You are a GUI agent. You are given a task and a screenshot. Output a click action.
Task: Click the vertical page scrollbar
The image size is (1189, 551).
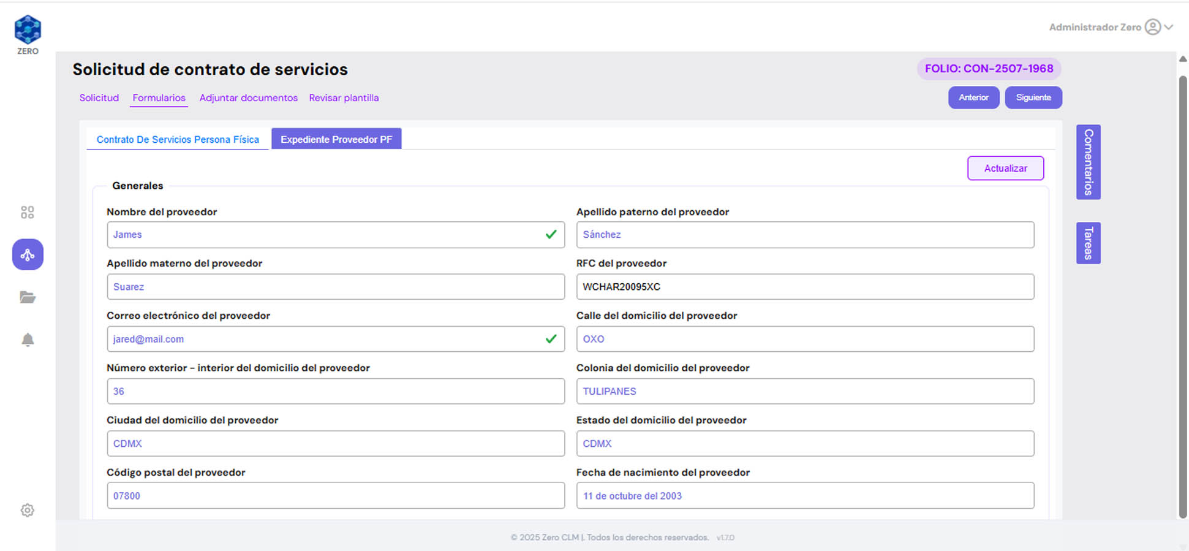click(1182, 294)
